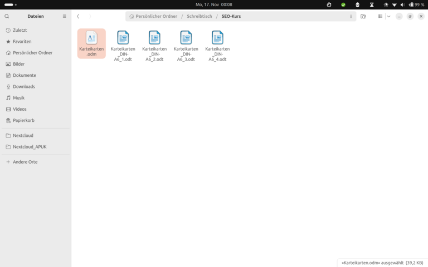The width and height of the screenshot is (428, 267).
Task: Click the Karteikarten_DIN-A6_3.odt document icon
Action: [x=186, y=38]
